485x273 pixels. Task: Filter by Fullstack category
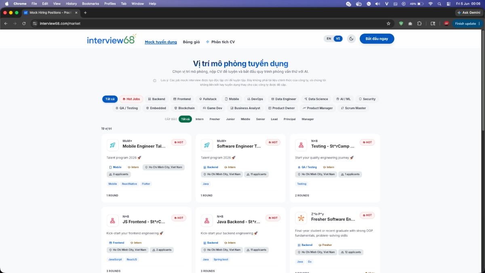[x=208, y=99]
